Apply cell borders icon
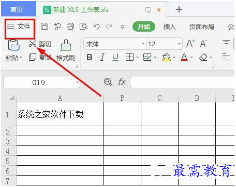The width and height of the screenshot is (236, 187). pos(129,57)
